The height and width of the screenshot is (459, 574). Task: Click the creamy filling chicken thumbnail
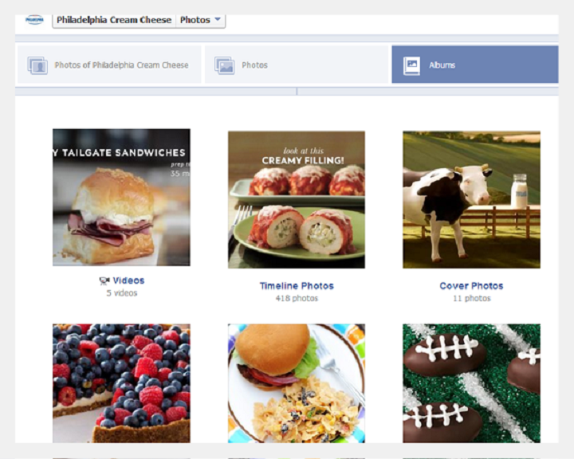pos(297,199)
